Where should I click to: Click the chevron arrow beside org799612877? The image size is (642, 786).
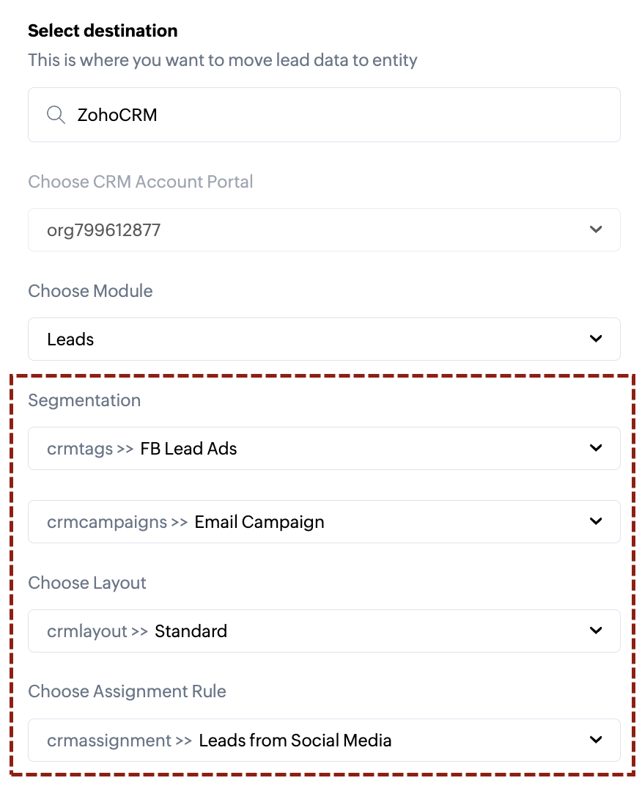[x=596, y=229]
